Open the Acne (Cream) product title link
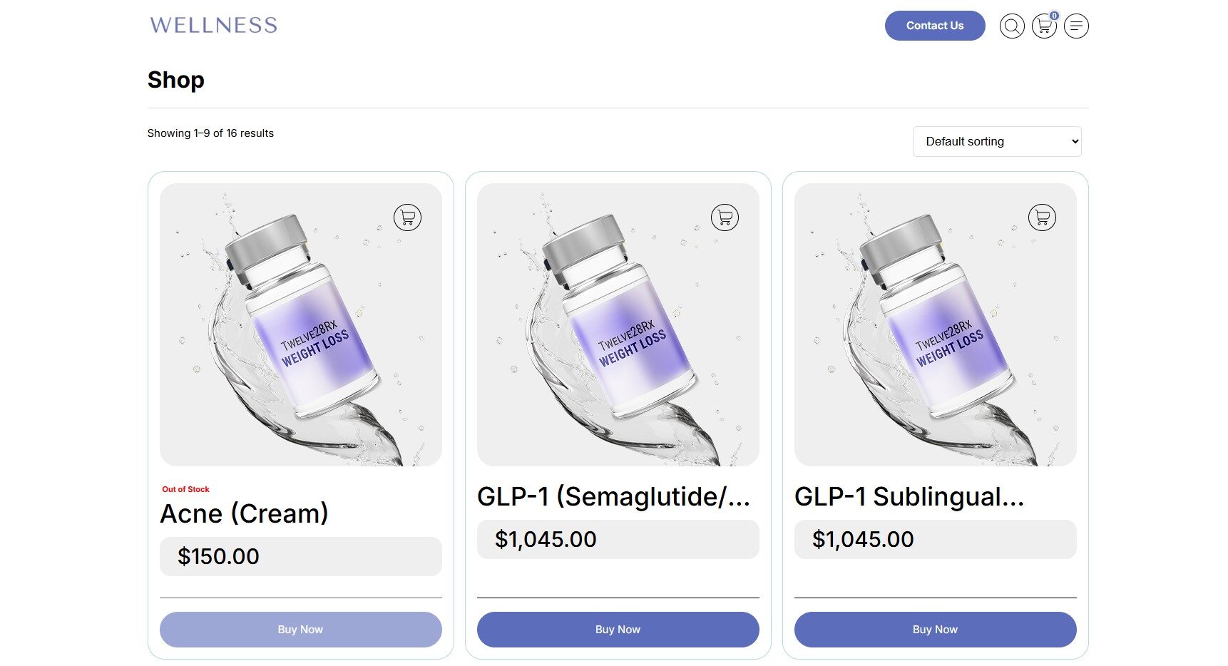The width and height of the screenshot is (1228, 666). tap(244, 513)
